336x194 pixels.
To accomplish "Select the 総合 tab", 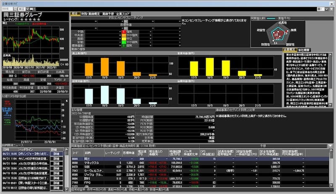I will (x=75, y=14).
